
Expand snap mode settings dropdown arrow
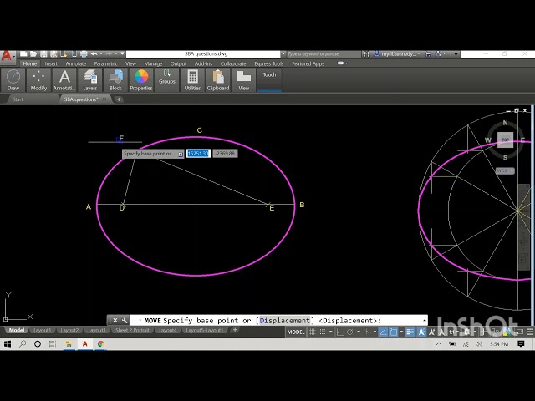pyautogui.click(x=331, y=332)
